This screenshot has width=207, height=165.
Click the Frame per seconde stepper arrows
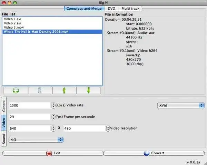[53, 117]
